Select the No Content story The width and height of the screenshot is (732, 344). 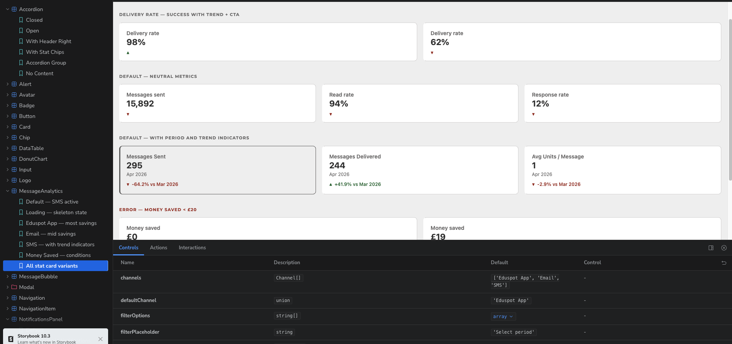(39, 73)
